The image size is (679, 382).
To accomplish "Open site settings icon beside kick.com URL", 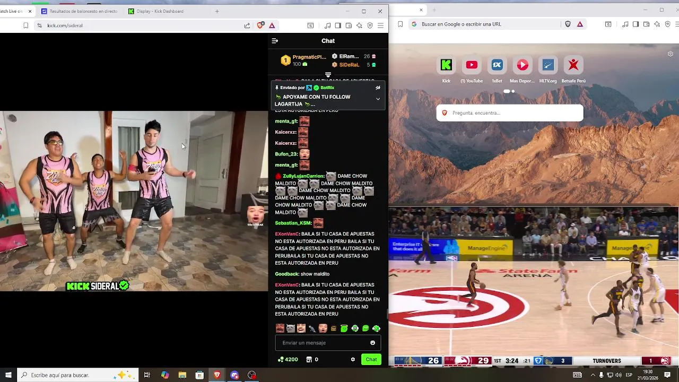I will [x=39, y=25].
